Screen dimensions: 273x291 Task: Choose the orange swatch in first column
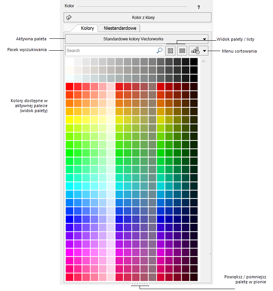69,103
